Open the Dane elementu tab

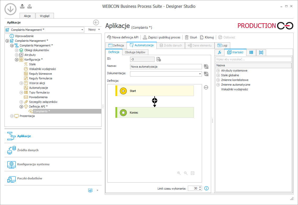[200, 45]
